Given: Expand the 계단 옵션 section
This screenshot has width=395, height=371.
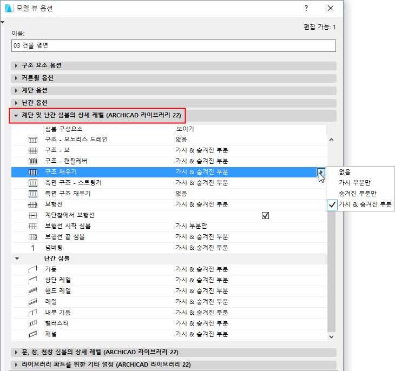Looking at the screenshot, I should [16, 90].
